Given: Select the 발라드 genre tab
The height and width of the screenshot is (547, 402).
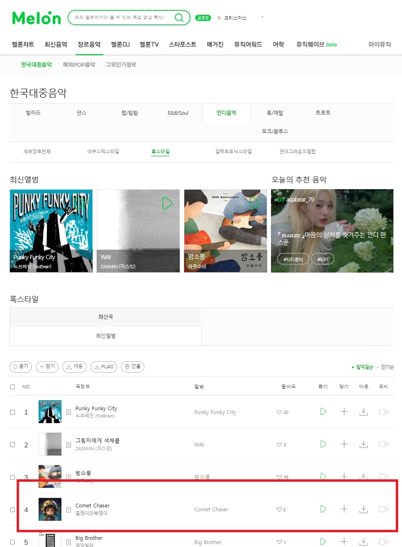Looking at the screenshot, I should click(x=33, y=112).
